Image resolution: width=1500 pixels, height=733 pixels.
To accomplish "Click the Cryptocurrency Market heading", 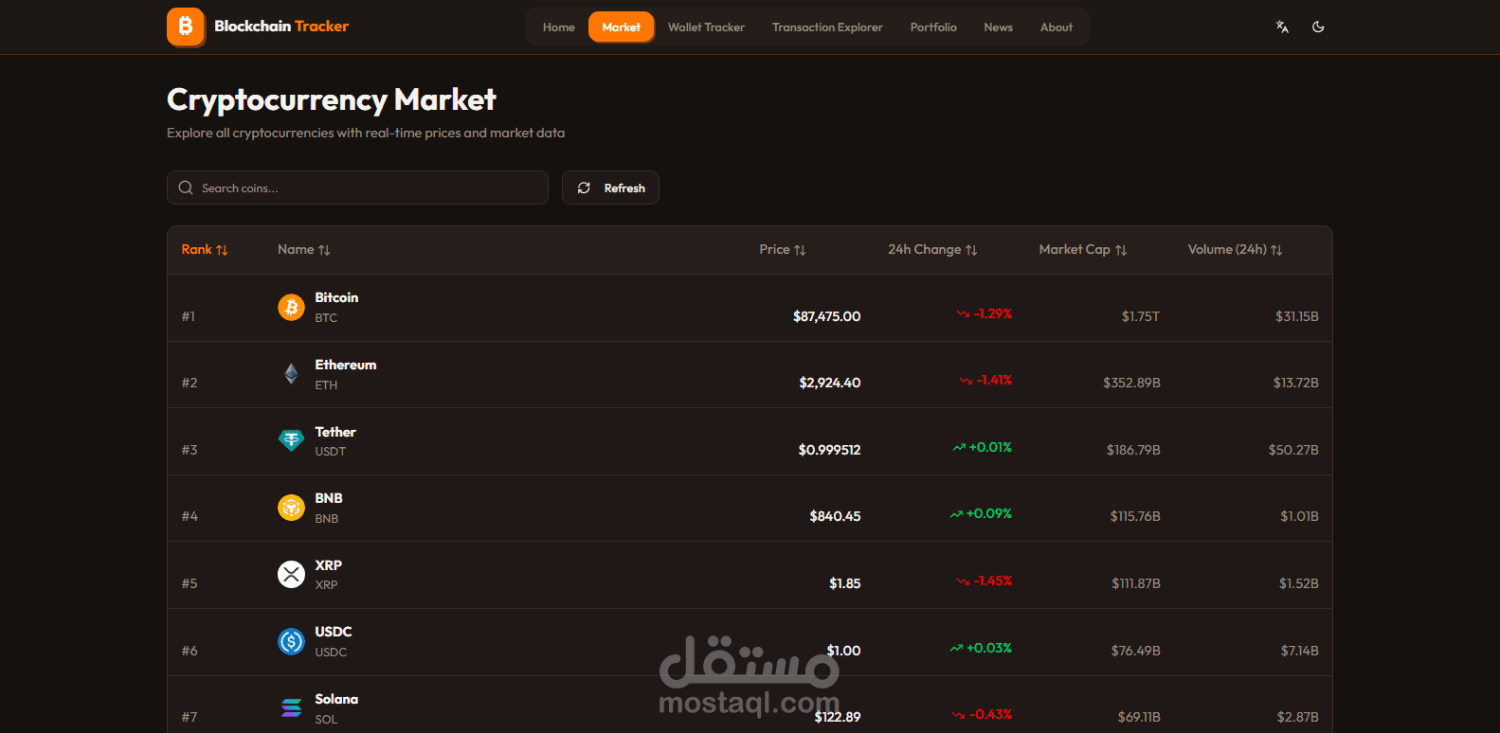I will coord(332,99).
